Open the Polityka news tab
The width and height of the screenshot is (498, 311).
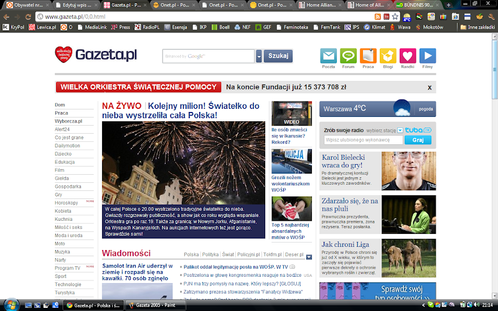pos(210,254)
